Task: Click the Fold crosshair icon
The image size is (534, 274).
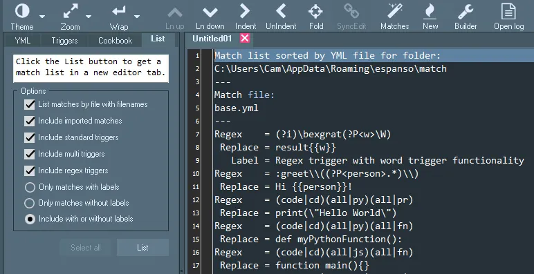Action: [315, 12]
